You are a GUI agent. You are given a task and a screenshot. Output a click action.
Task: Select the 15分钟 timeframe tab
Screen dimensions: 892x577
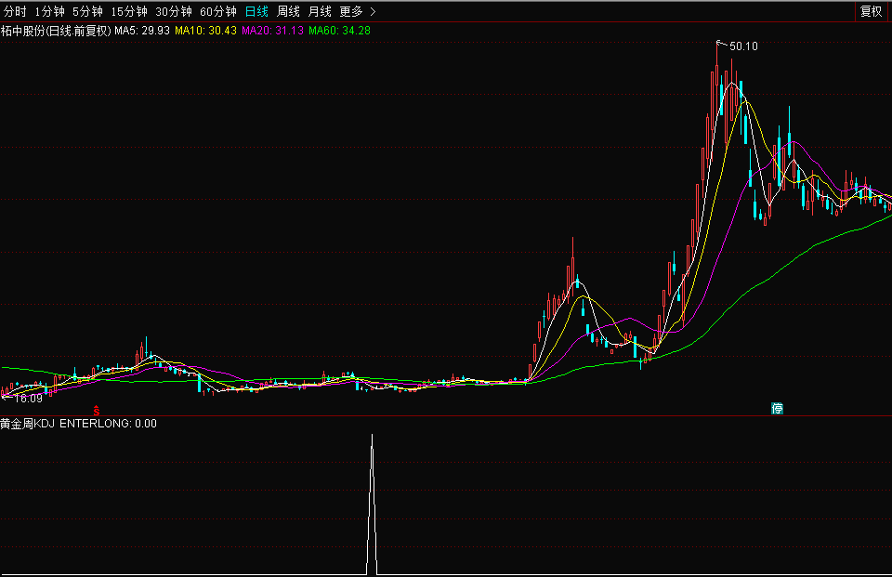click(129, 11)
